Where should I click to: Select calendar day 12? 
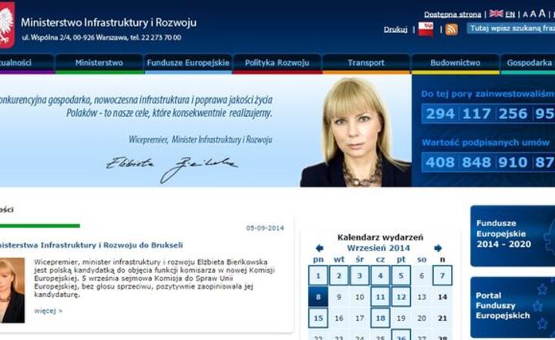click(x=401, y=297)
